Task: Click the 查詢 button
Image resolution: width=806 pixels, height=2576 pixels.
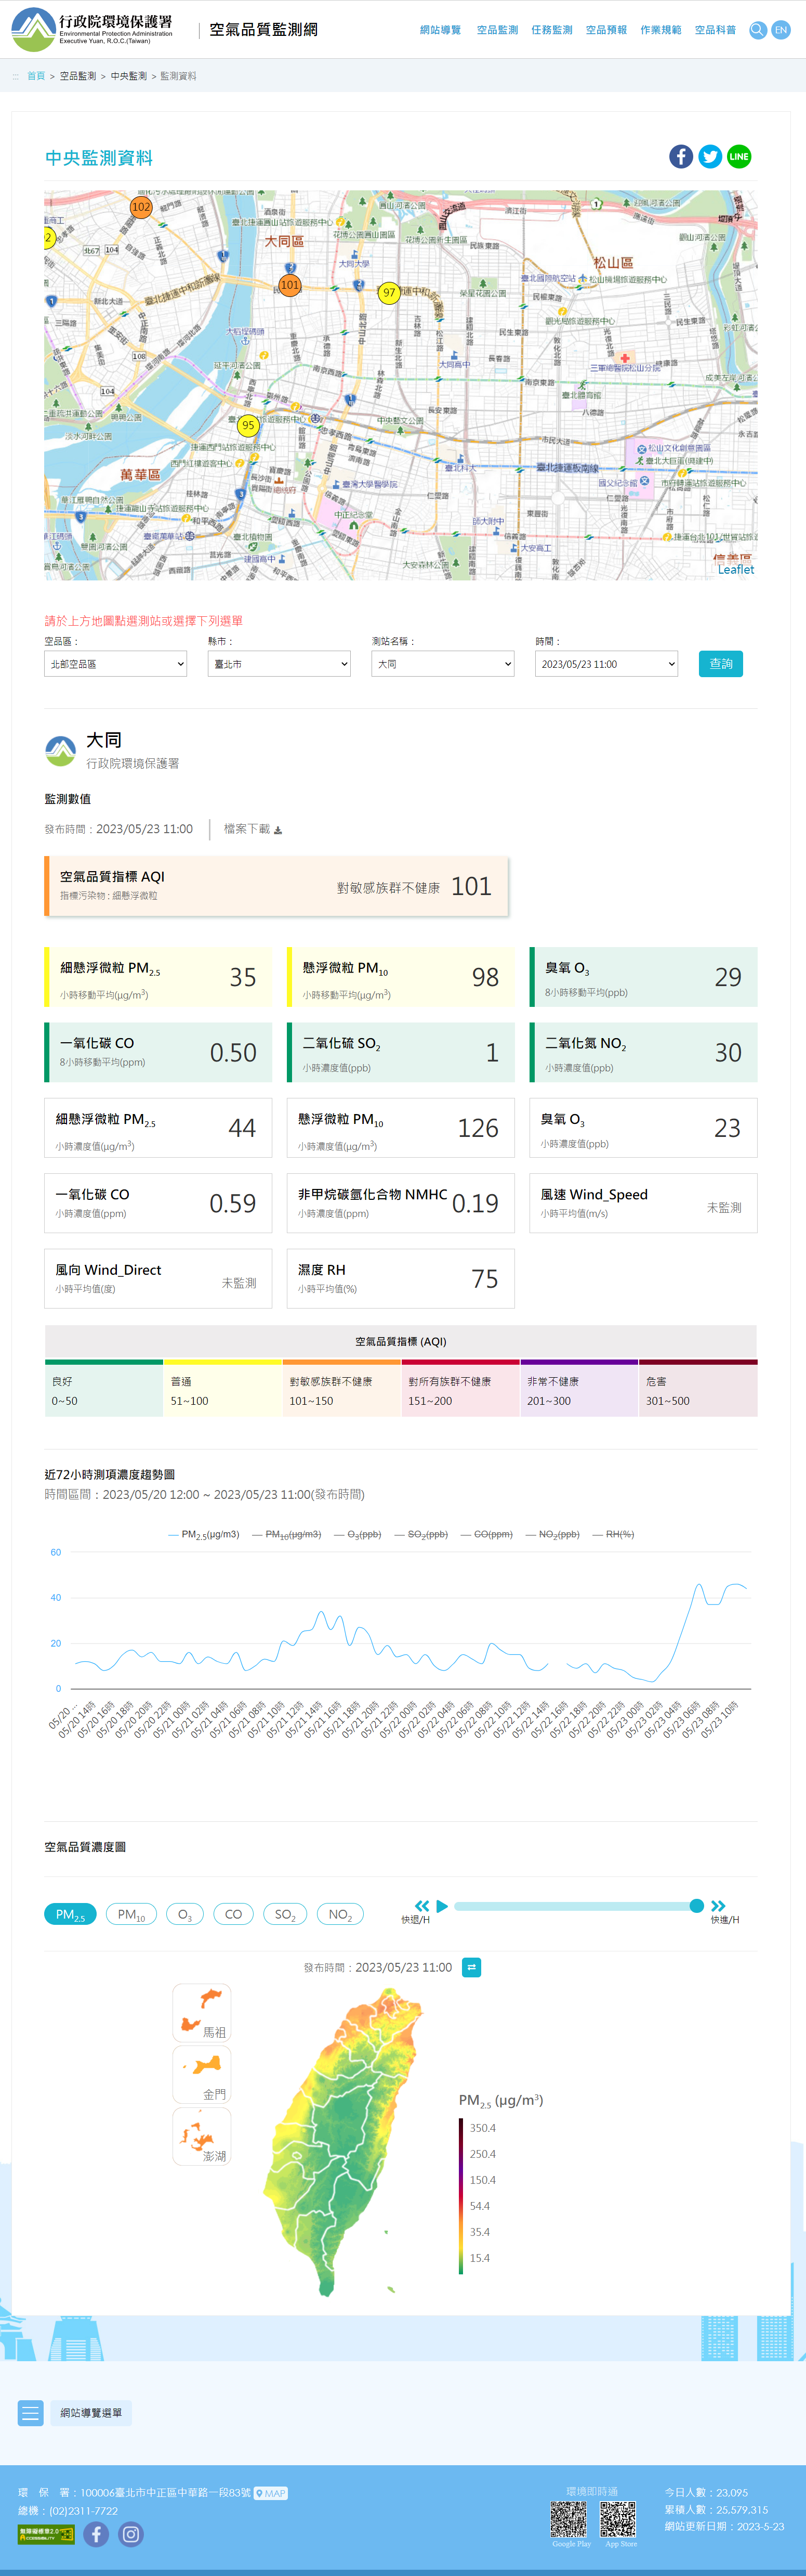Action: tap(720, 664)
